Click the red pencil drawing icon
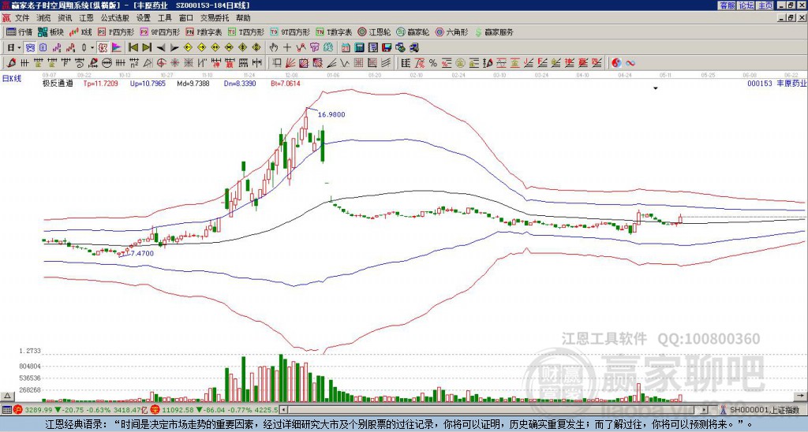This screenshot has width=808, height=432. point(11,63)
